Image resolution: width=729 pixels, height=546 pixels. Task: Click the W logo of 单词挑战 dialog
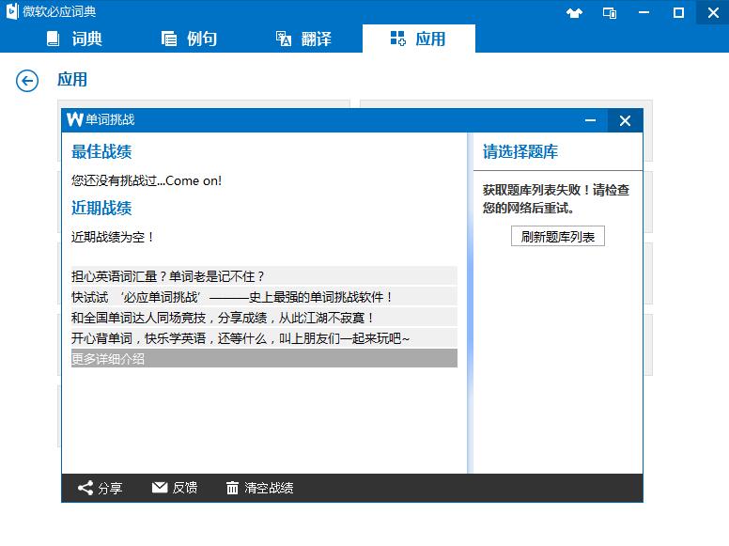click(x=74, y=119)
